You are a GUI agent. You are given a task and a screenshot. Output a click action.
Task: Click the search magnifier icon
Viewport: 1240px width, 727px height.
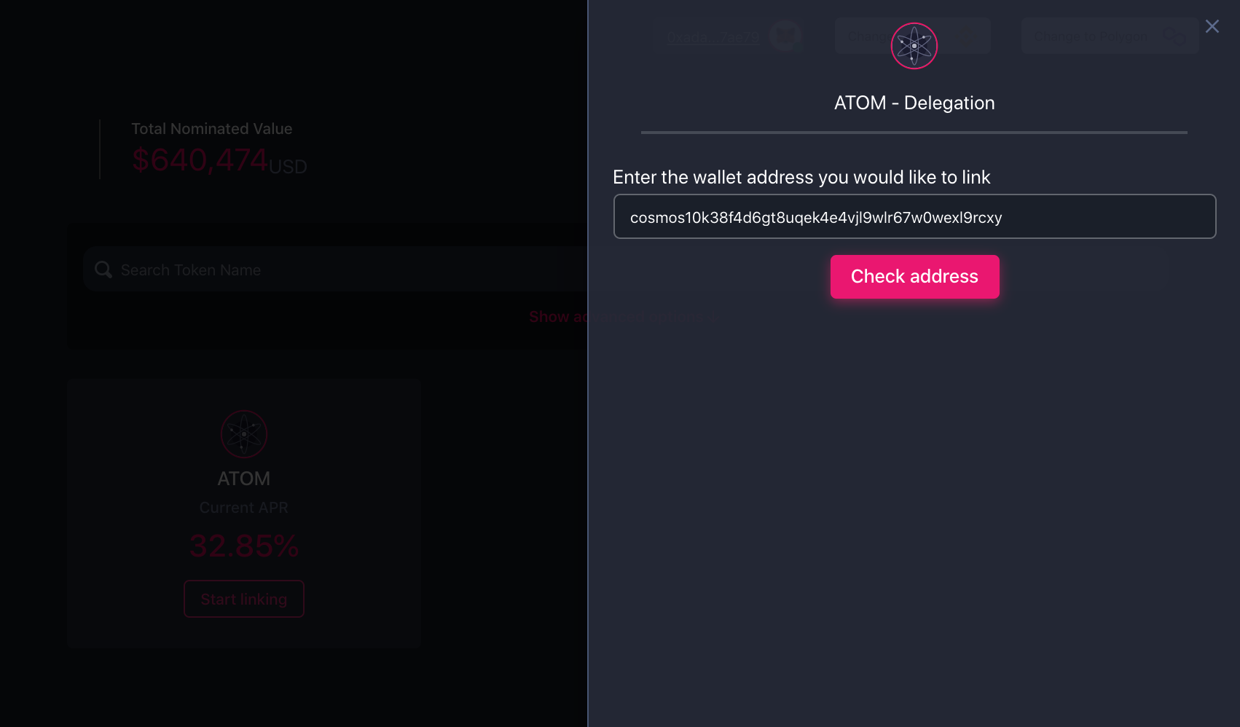coord(103,270)
